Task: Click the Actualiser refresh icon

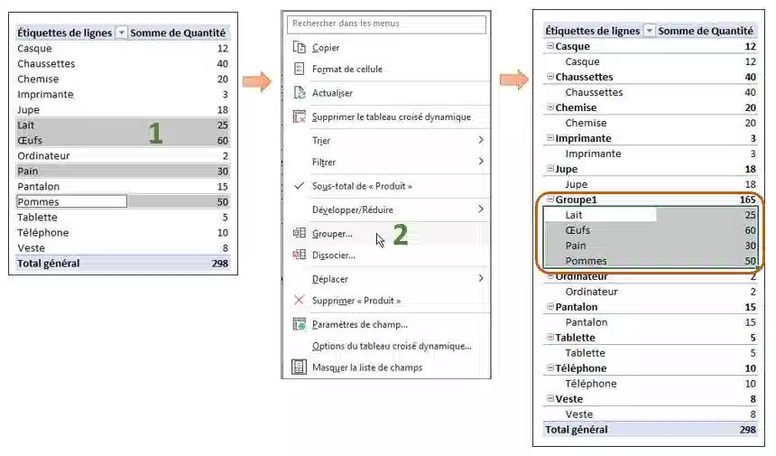Action: (x=300, y=93)
